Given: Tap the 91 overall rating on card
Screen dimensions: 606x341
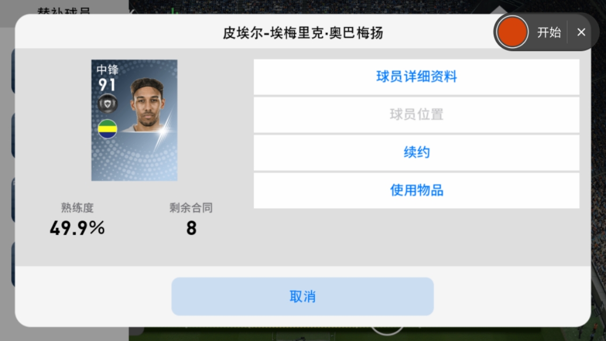Looking at the screenshot, I should (107, 85).
